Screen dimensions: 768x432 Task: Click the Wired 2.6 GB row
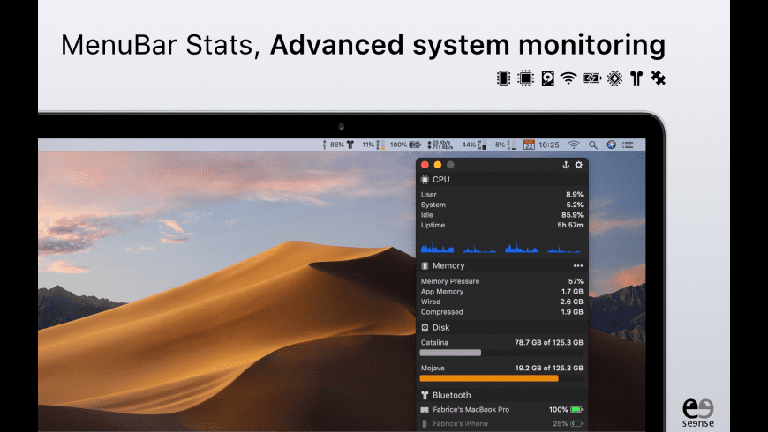coord(502,302)
